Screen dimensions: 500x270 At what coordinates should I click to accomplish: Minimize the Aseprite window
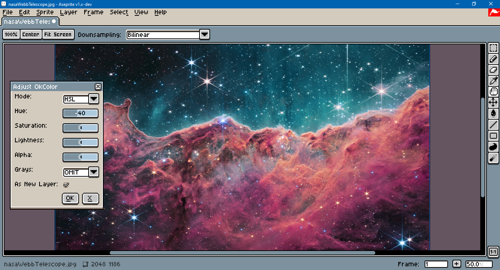(457, 4)
